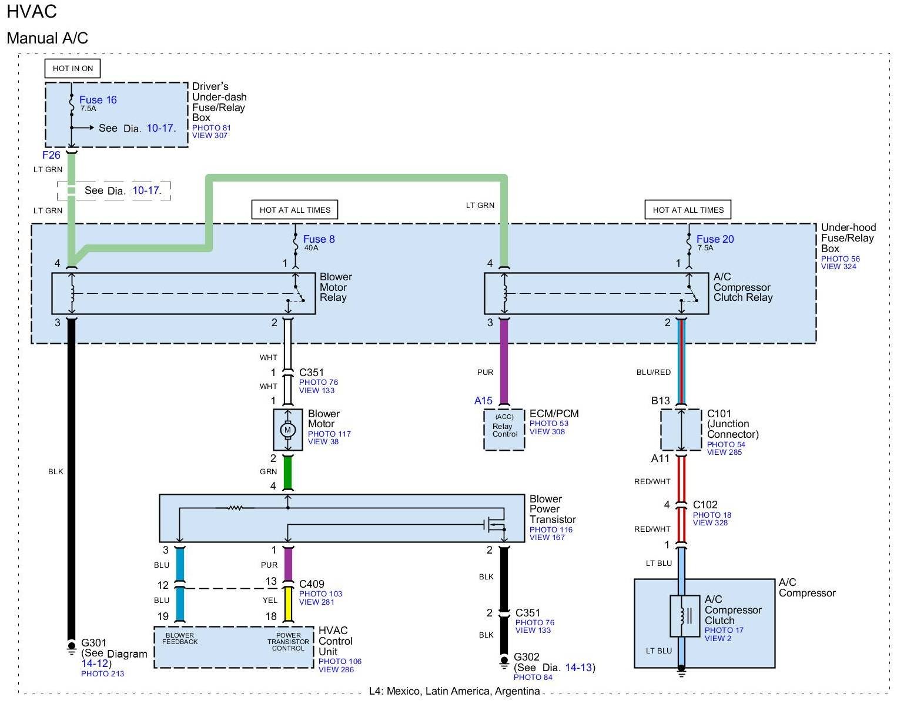897x704 pixels.
Task: Open the VIEW 167 link
Action: pos(547,537)
